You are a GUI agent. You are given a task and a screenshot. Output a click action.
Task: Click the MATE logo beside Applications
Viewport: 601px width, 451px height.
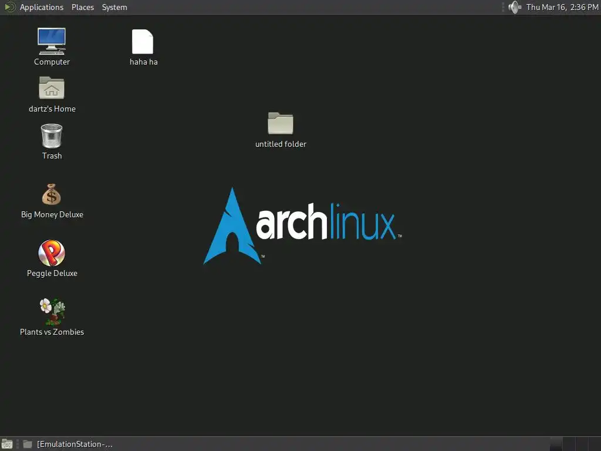9,7
